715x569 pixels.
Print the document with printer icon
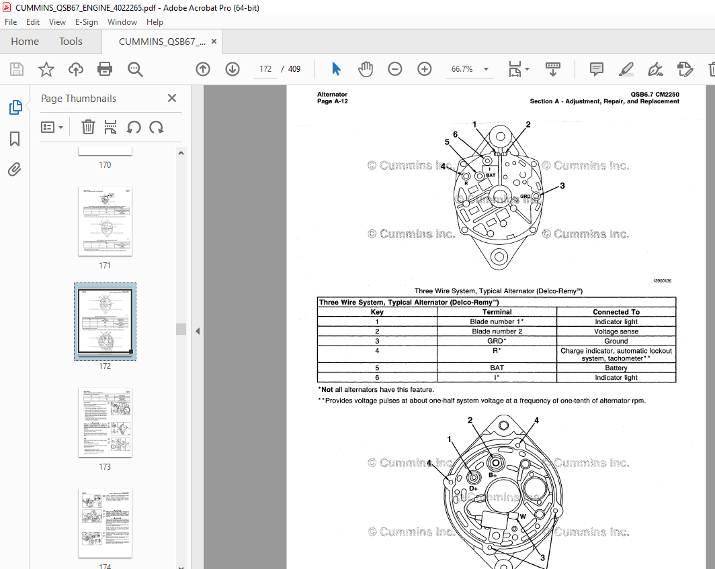[105, 69]
